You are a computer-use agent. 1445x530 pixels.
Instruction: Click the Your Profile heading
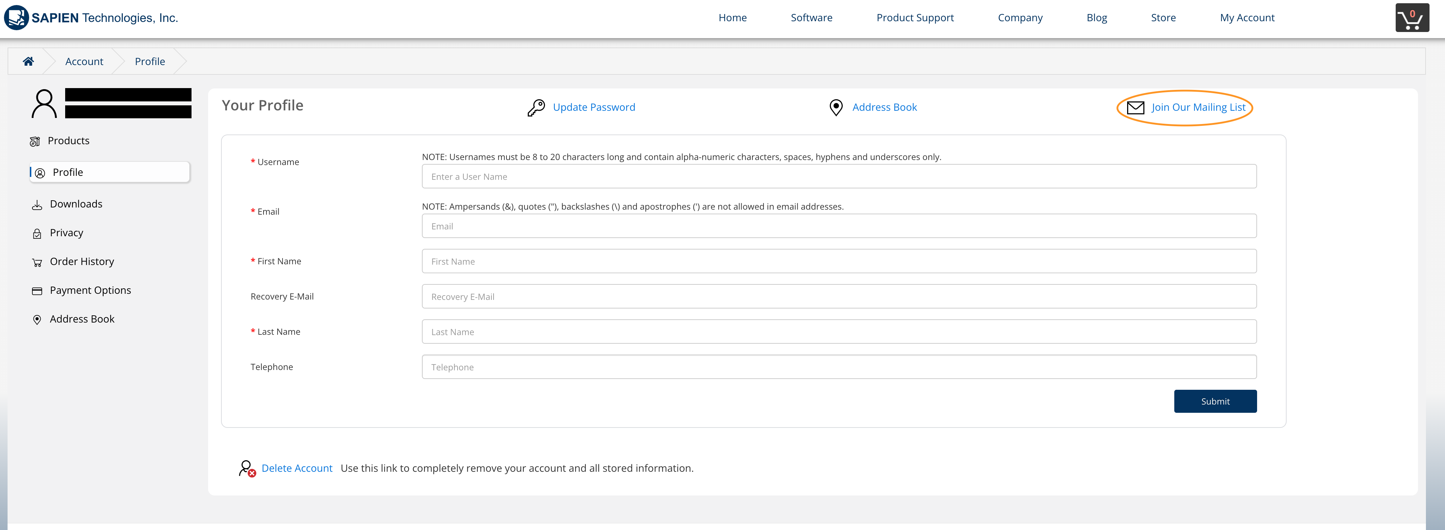(x=262, y=106)
